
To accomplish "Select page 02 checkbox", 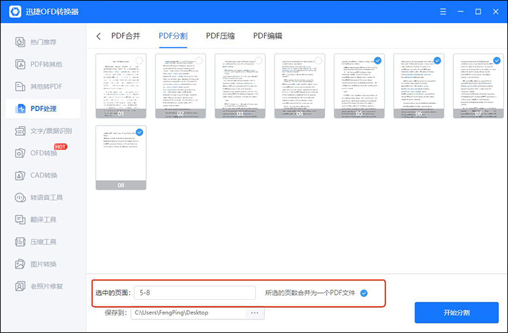I will pyautogui.click(x=199, y=60).
